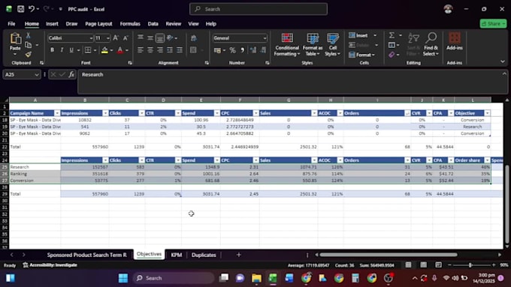Open Sponsored Product Search Term sheet
The height and width of the screenshot is (287, 511).
86,255
